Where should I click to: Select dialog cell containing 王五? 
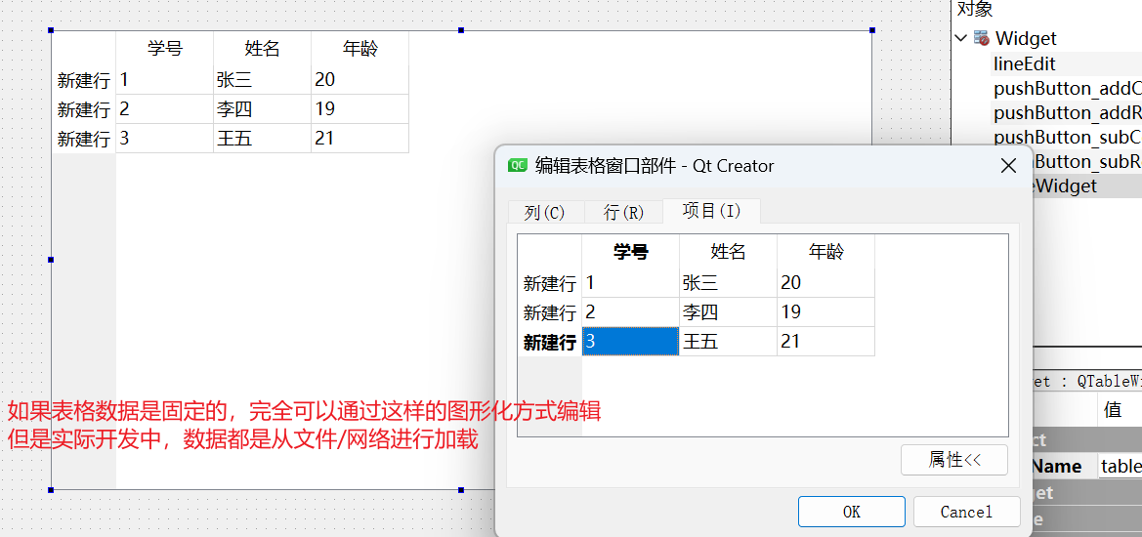point(729,342)
